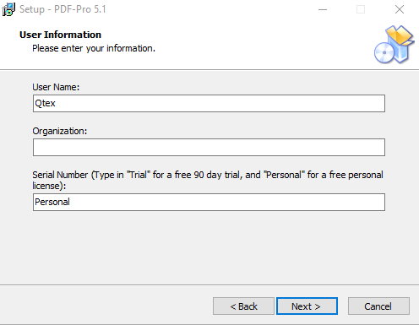Place cursor on the "Qtex" text
419x325 pixels.
pyautogui.click(x=45, y=104)
